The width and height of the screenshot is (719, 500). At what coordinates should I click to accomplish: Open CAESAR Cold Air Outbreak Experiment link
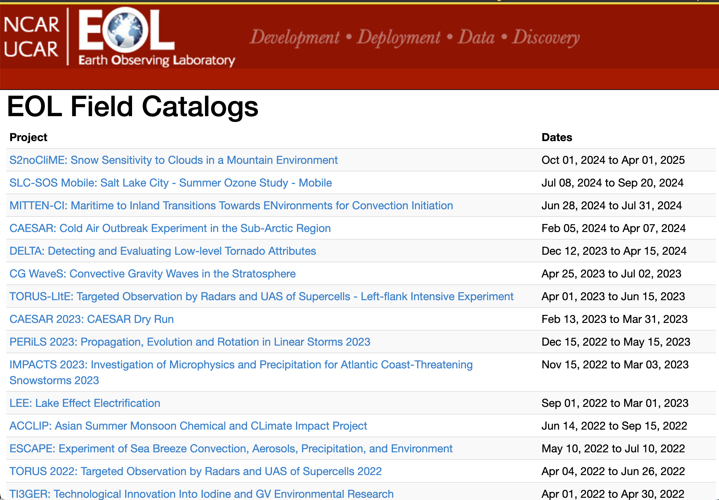(170, 228)
